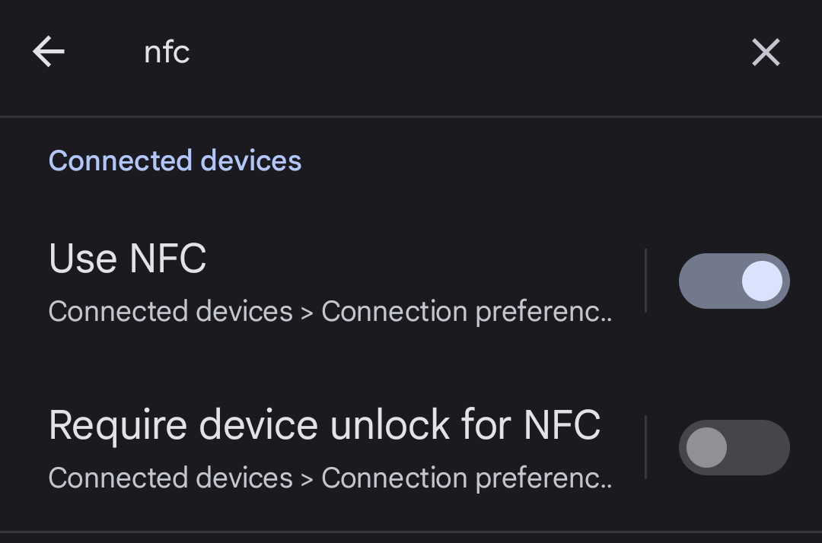Click the gray knob of device unlock toggle
This screenshot has width=822, height=543.
706,447
